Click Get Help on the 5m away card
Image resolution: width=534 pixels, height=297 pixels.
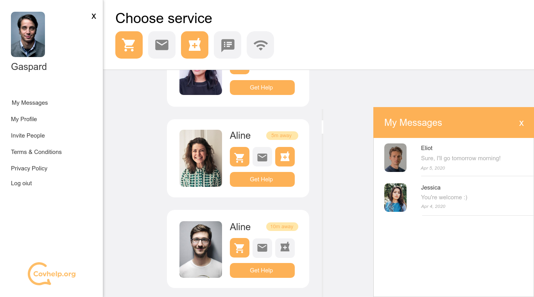point(262,179)
